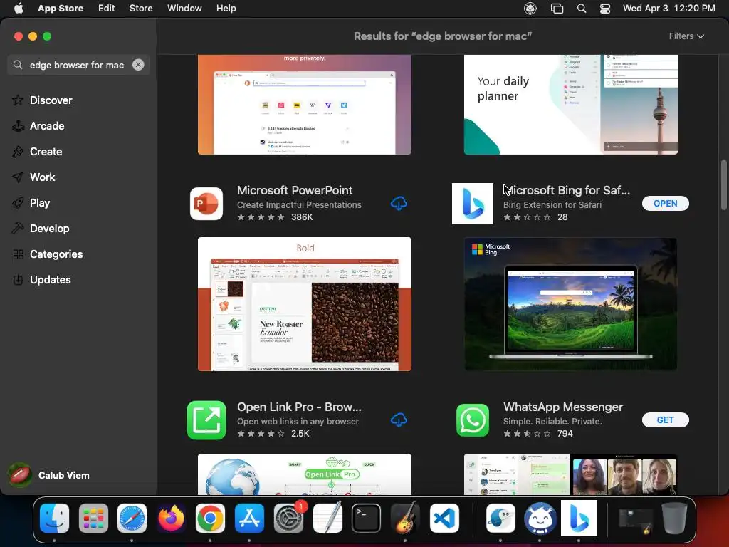The image size is (729, 547).
Task: Open the Open Link Pro title link
Action: [299, 407]
